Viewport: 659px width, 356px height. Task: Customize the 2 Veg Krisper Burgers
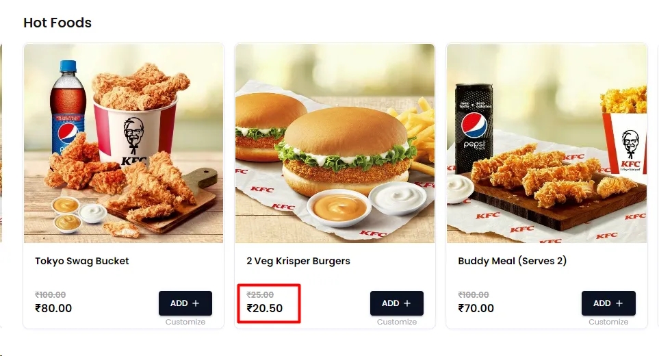[397, 322]
